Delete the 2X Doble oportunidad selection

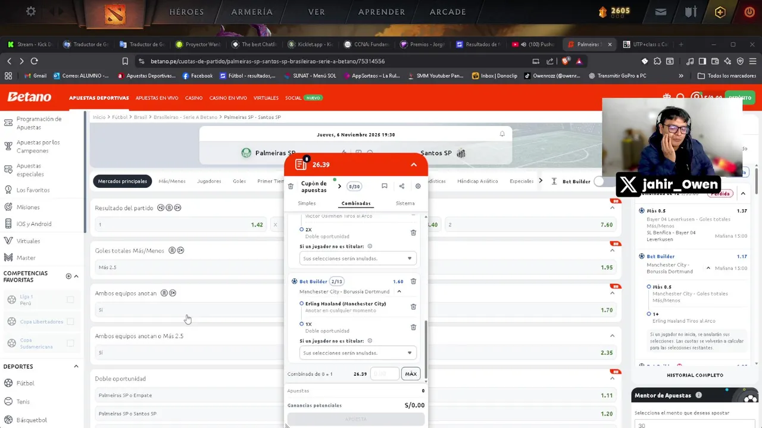(413, 232)
